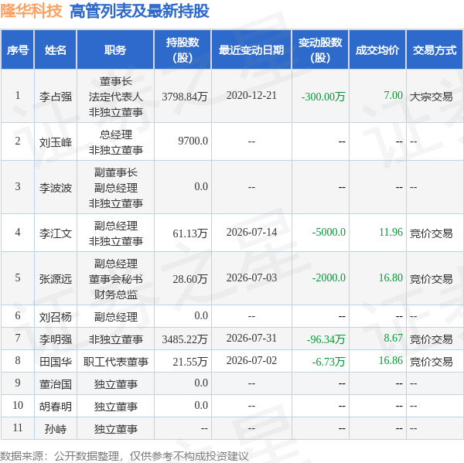Click 法定代表人 in 李占强's positions
Viewport: 464px width, 463px height.
pos(116,97)
